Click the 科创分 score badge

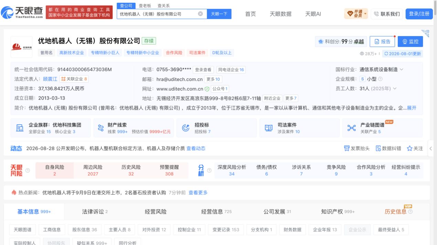[x=341, y=42]
